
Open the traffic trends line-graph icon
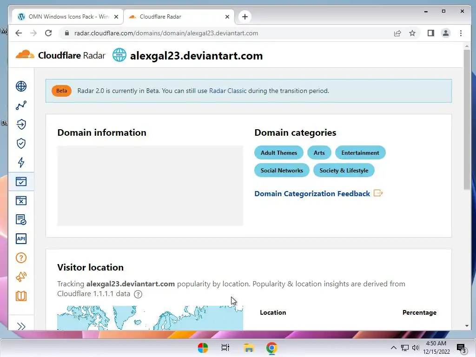[21, 106]
